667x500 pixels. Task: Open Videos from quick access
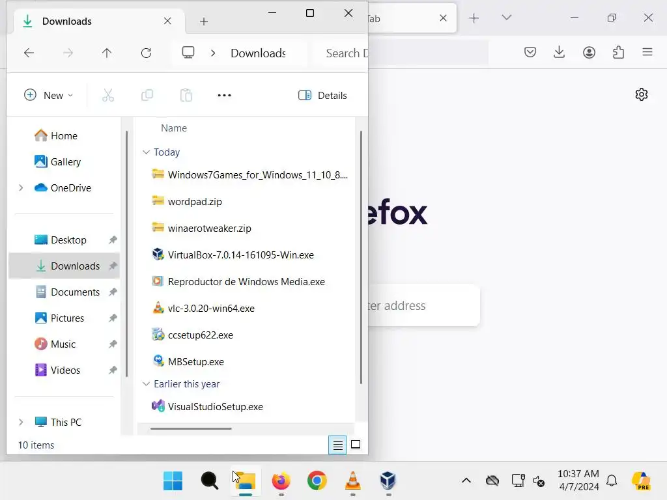tap(57, 370)
